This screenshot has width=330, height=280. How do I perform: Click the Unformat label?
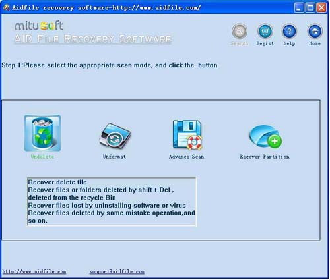tap(114, 157)
